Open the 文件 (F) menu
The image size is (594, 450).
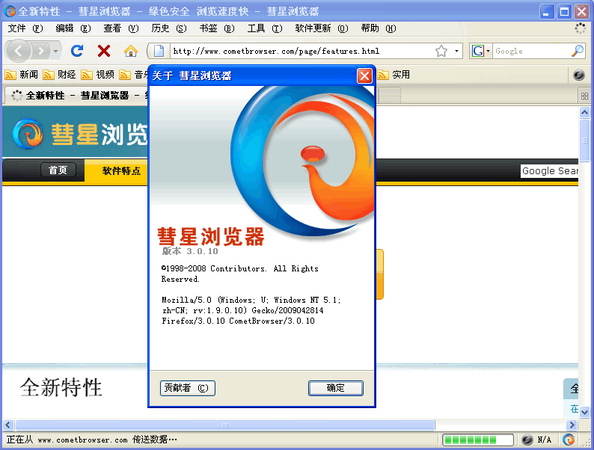[25, 28]
